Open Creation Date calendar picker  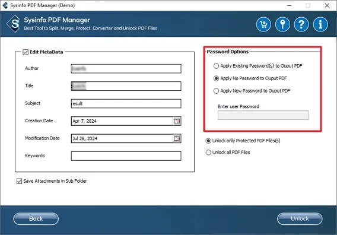177,121
